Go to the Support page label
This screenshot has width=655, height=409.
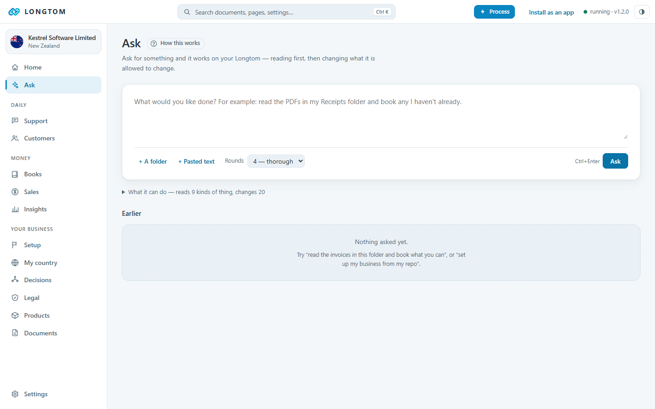36,121
